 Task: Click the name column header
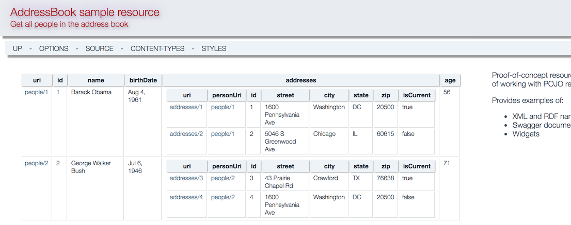click(x=96, y=80)
